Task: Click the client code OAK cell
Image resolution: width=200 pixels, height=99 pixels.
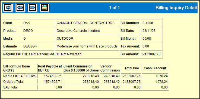Action: [38, 23]
